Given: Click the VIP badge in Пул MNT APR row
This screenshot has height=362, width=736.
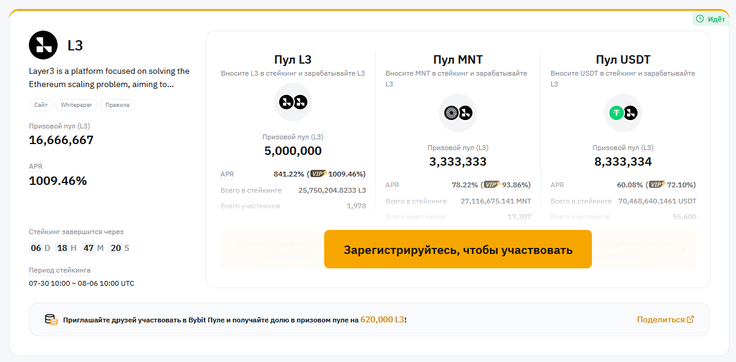Looking at the screenshot, I should (492, 185).
